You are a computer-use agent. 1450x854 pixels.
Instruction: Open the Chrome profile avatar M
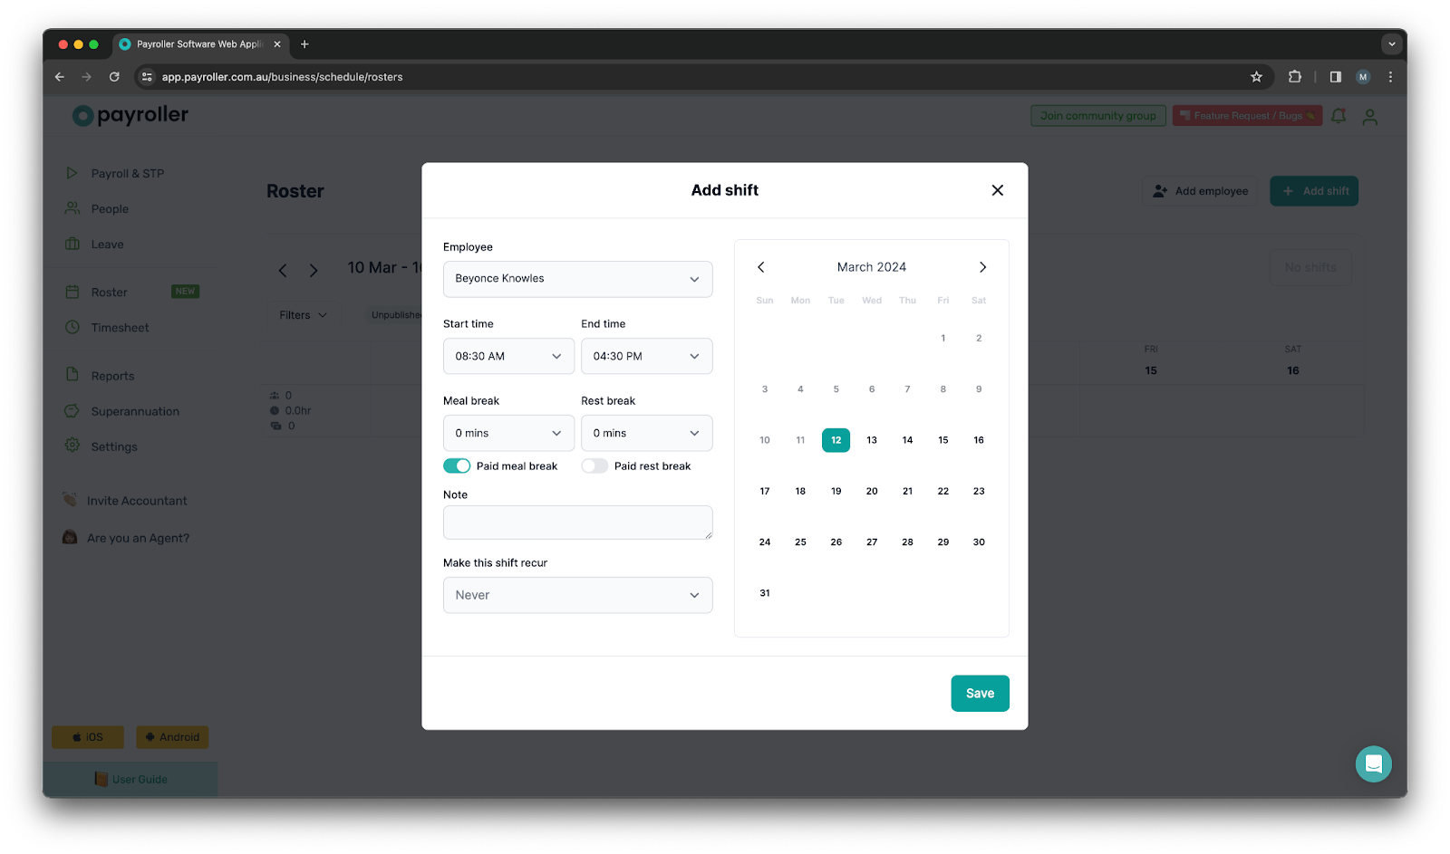[x=1363, y=77]
